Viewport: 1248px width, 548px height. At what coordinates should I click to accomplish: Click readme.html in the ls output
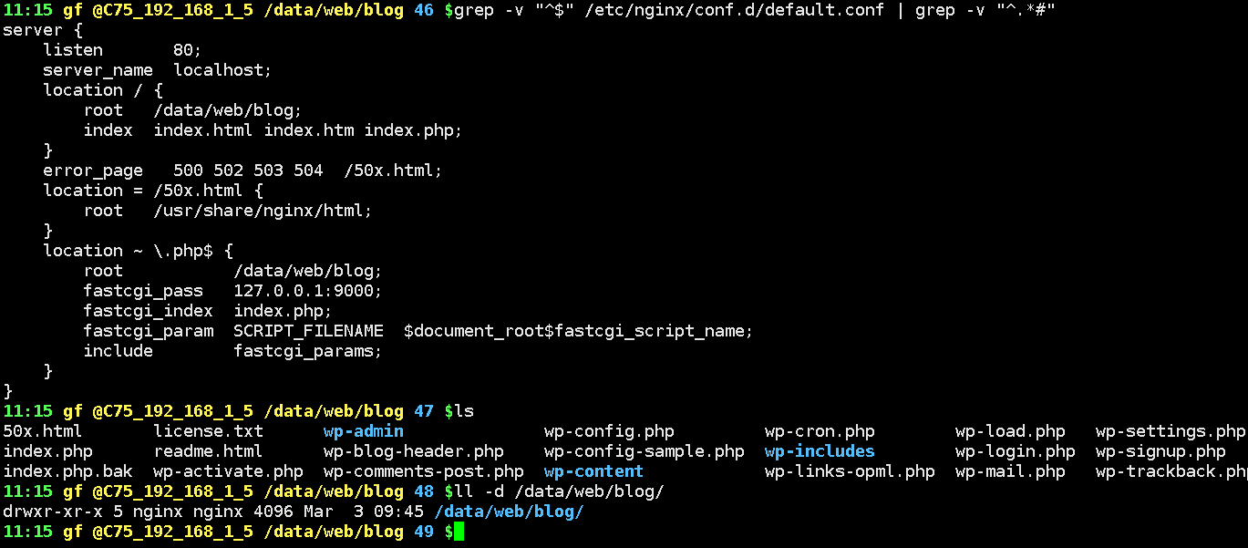208,451
